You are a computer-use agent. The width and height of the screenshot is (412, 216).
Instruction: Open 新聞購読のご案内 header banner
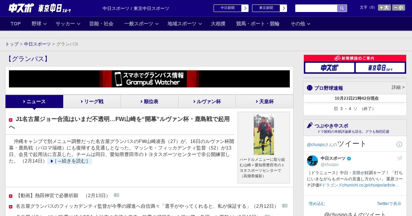click(355, 58)
